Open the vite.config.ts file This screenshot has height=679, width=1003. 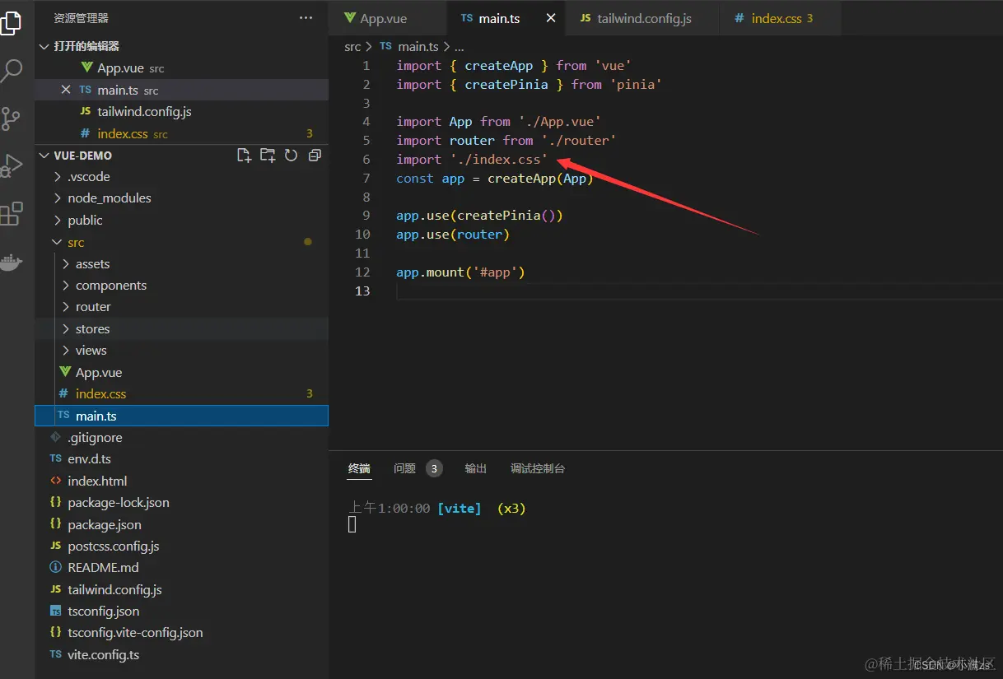coord(181,654)
